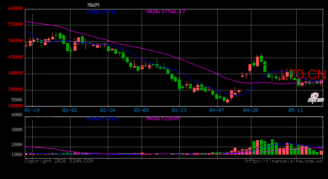Click the 500K axis label

click(17, 99)
